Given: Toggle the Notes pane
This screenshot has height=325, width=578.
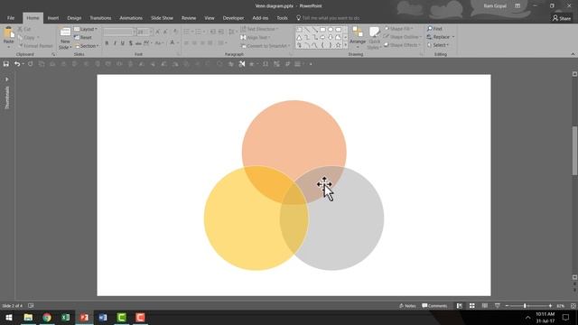Looking at the screenshot, I should click(x=407, y=306).
